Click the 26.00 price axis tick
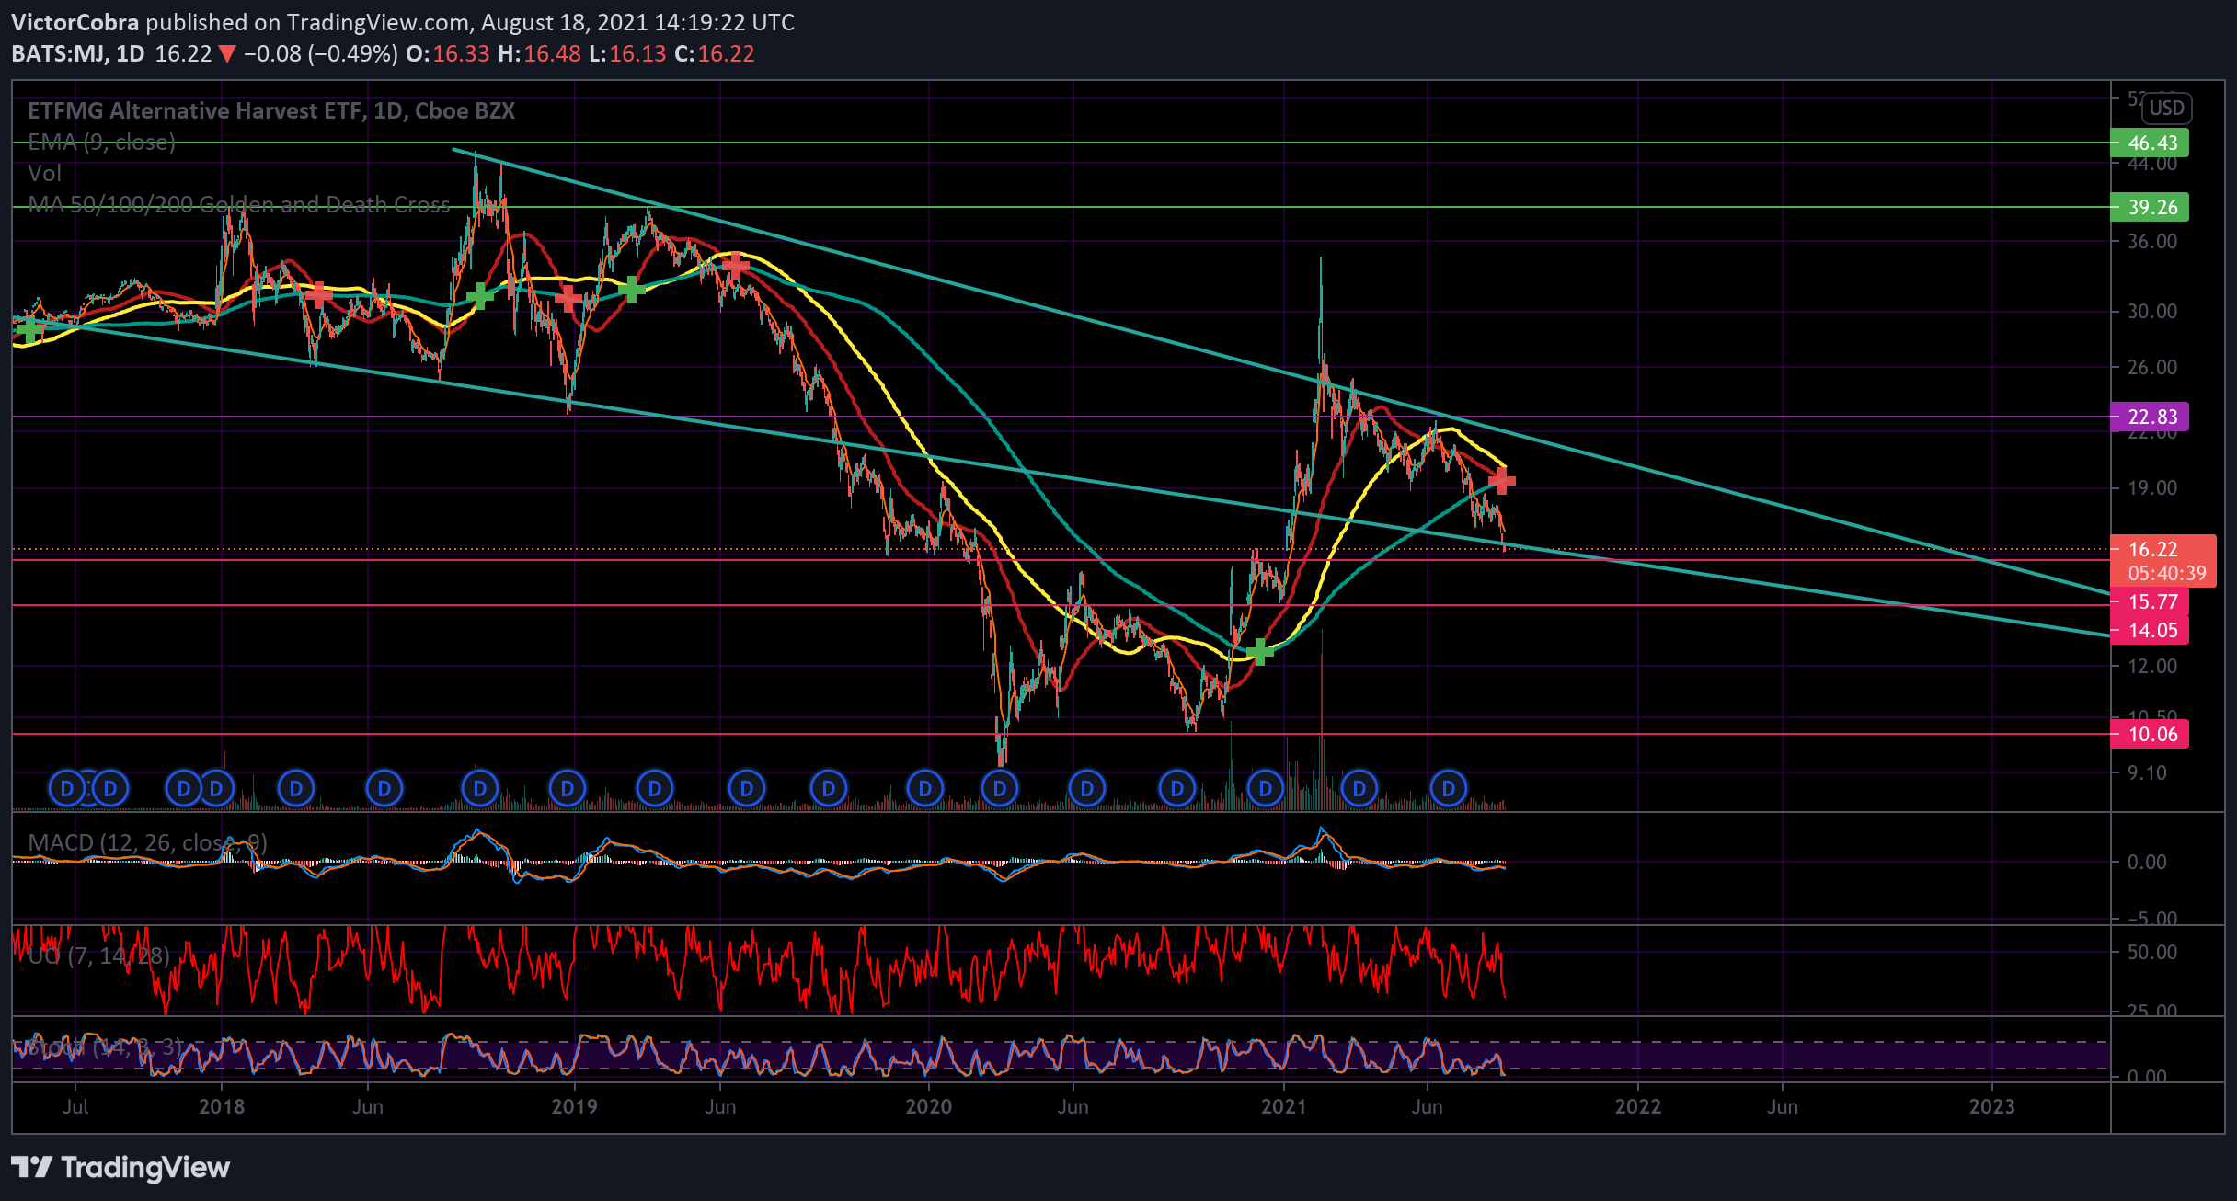2237x1201 pixels. pyautogui.click(x=2152, y=367)
